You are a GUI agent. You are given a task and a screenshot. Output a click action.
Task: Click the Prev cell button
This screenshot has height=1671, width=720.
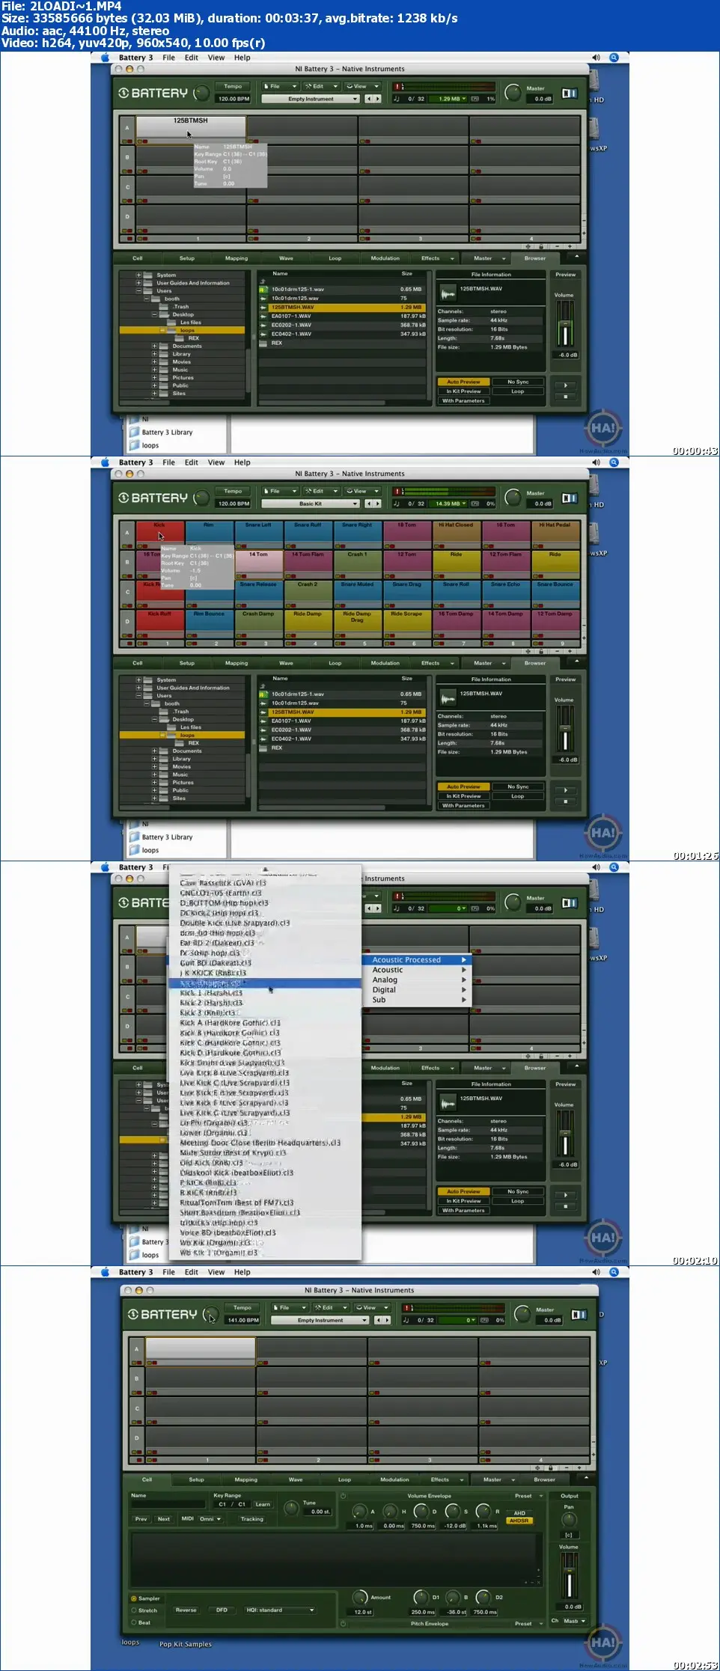point(141,1519)
